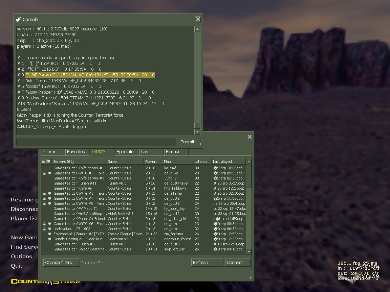This screenshot has width=390, height=292.
Task: Open Options from main menu
Action: coord(21,256)
